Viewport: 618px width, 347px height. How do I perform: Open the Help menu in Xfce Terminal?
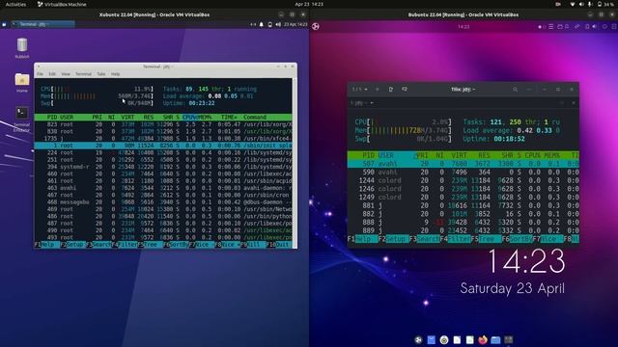[x=115, y=74]
